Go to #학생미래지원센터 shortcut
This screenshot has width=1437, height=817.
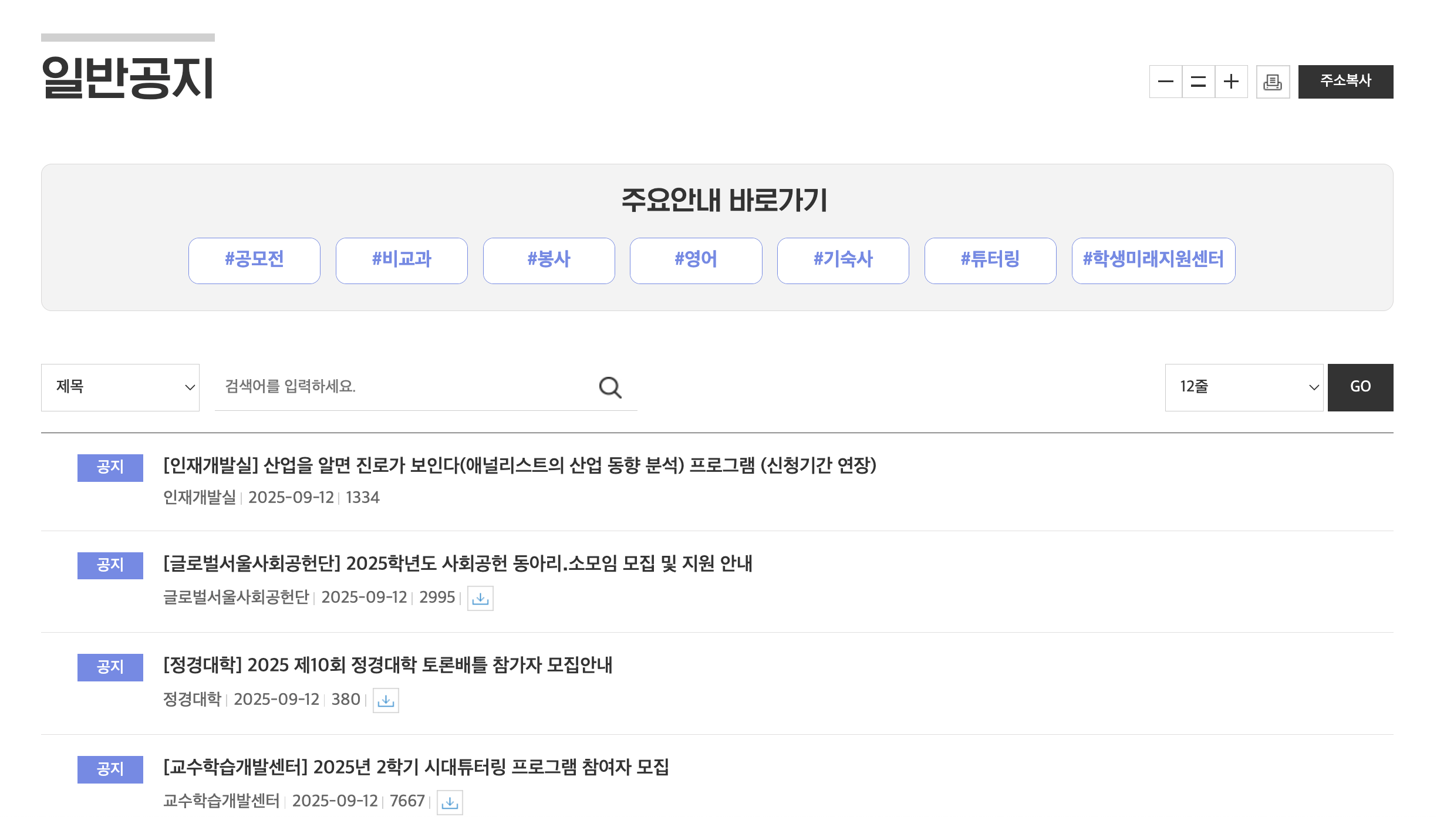[1153, 261]
